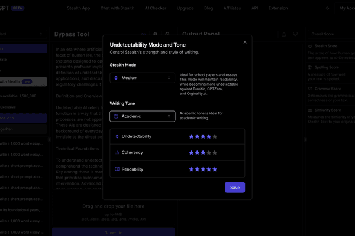
Task: Click the Stealth Score icon
Action: 311,47
